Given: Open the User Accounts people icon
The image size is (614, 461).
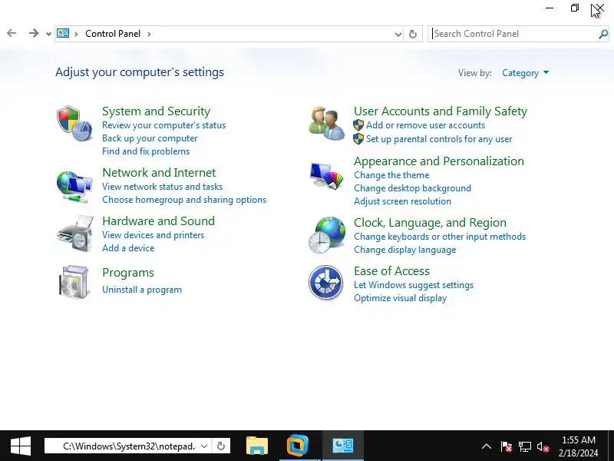Looking at the screenshot, I should [326, 124].
